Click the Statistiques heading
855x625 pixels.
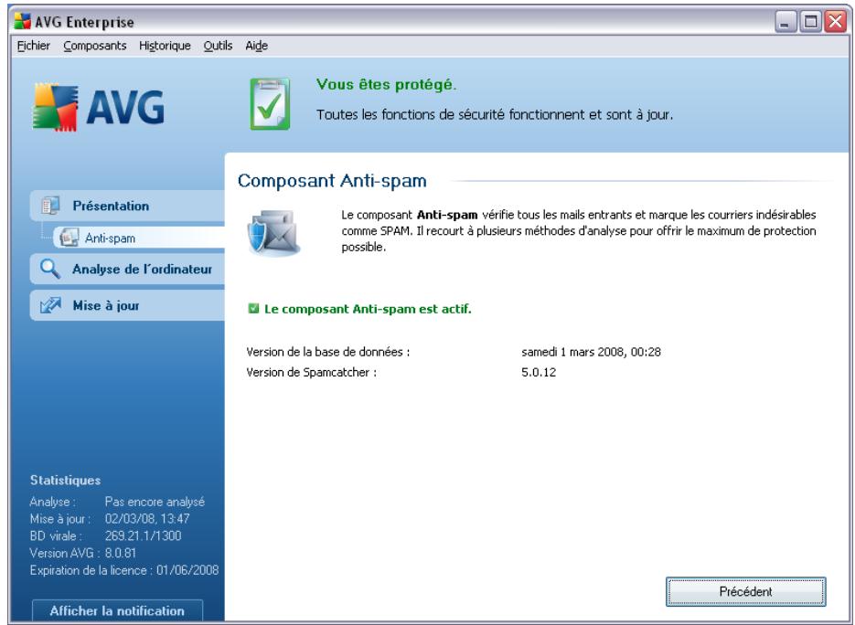point(66,480)
